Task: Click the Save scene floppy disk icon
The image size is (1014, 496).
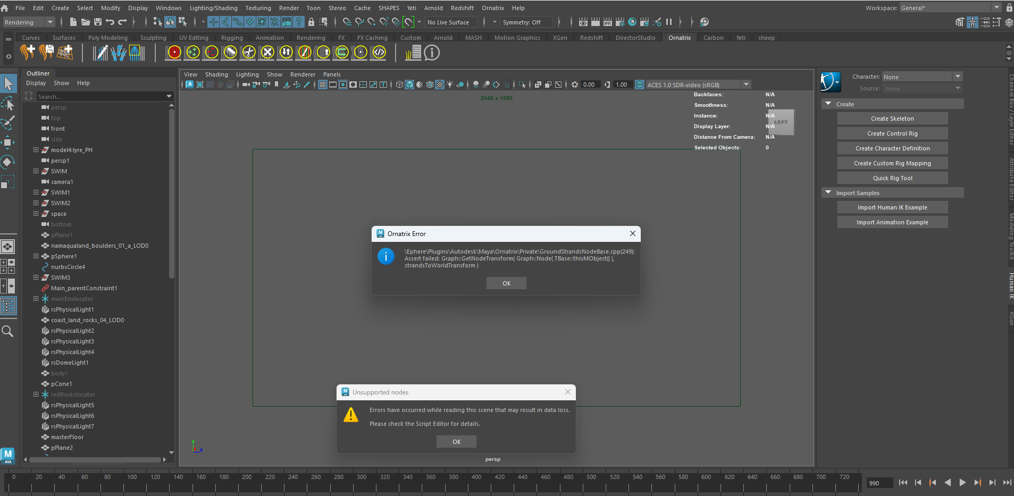Action: (x=97, y=22)
